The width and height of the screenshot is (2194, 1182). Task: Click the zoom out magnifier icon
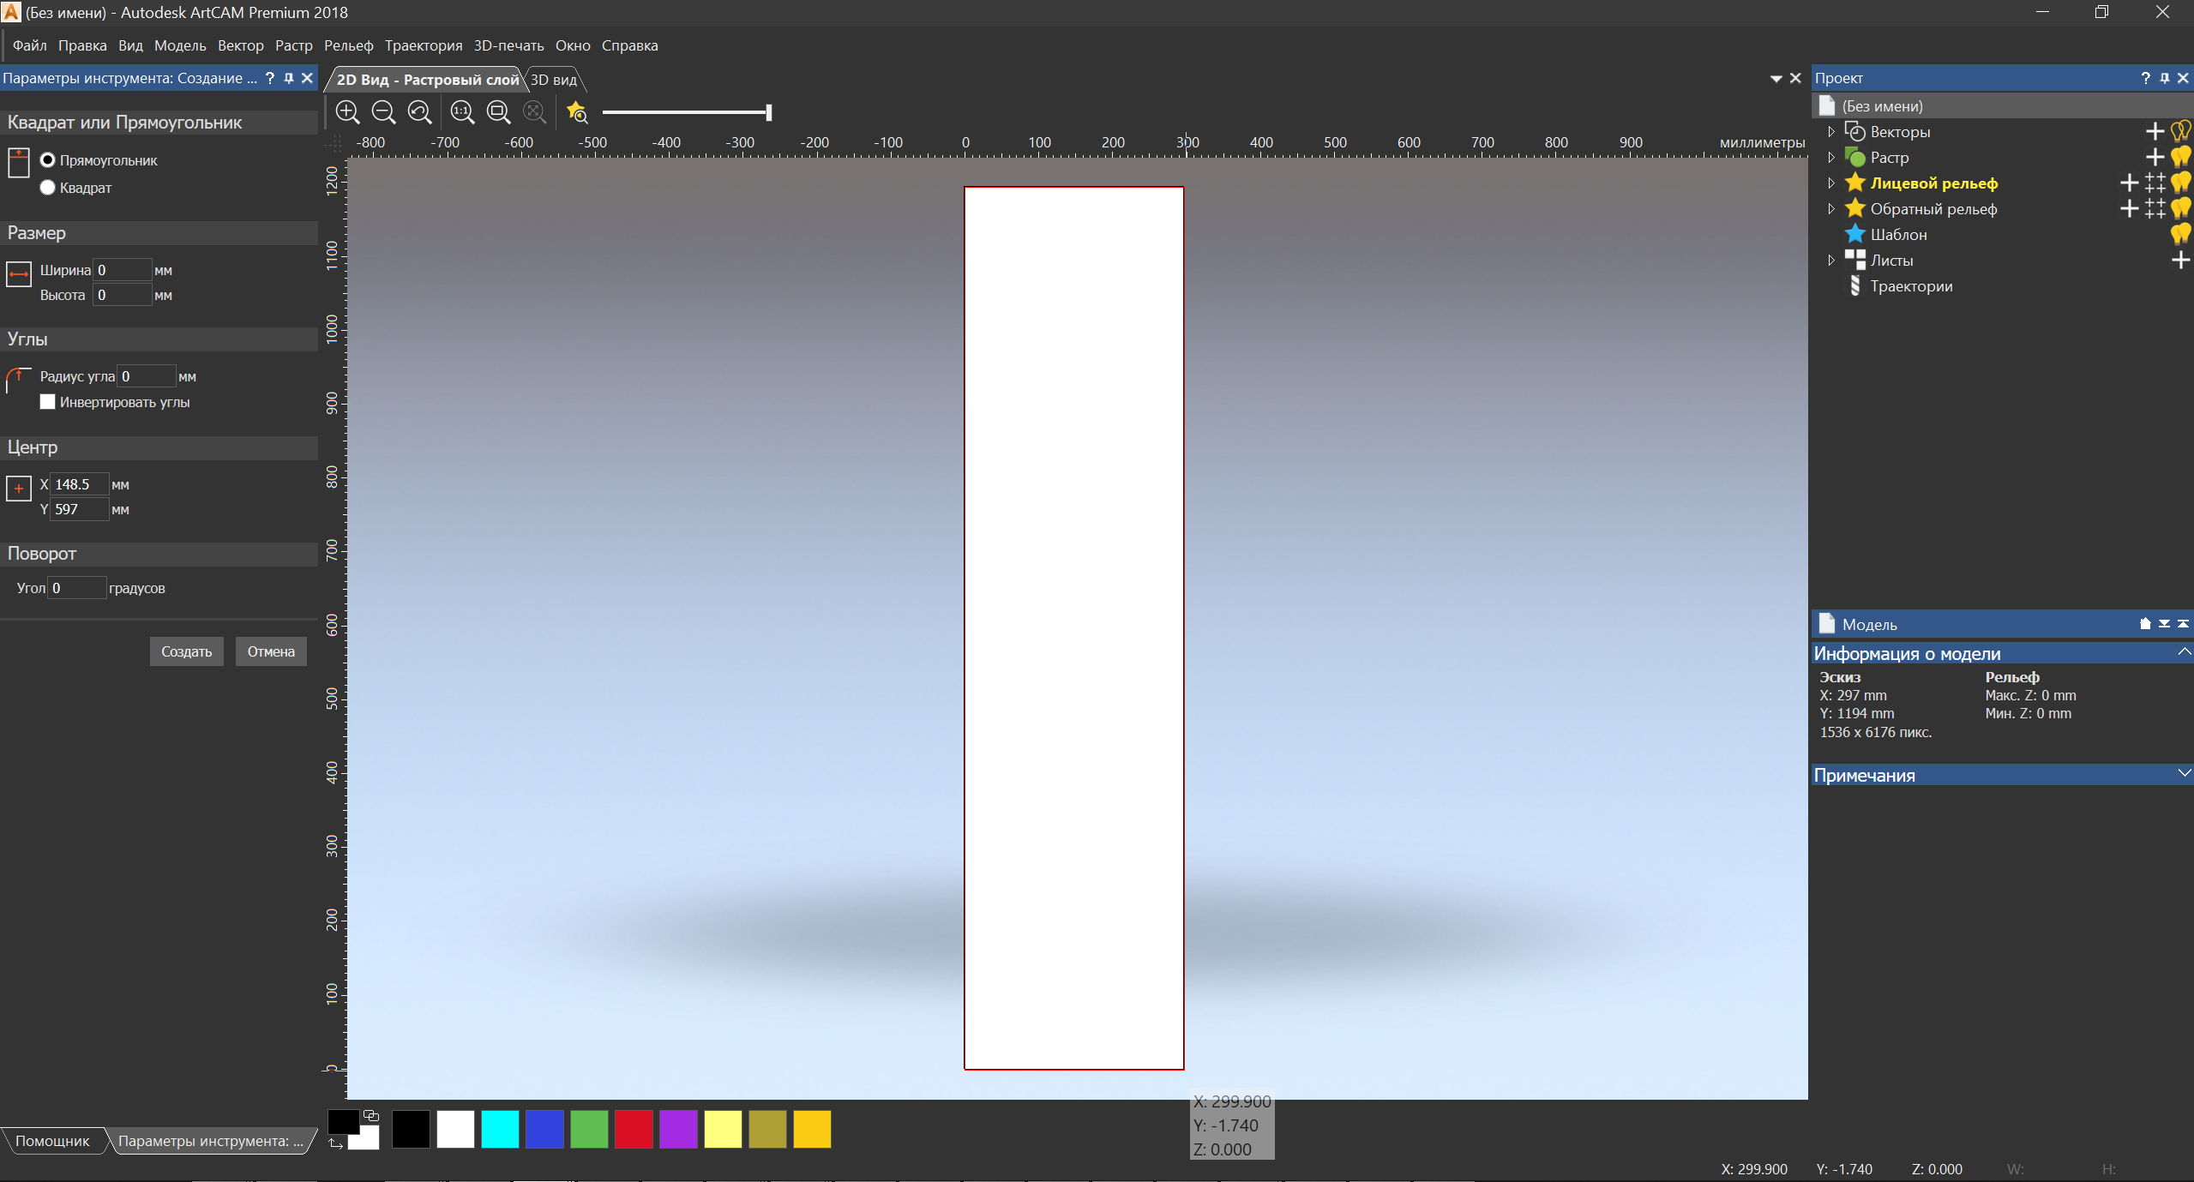tap(383, 112)
